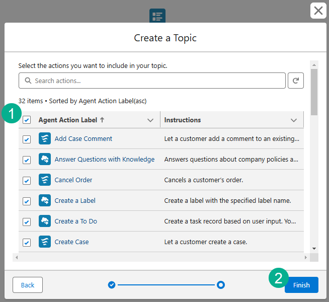
Task: Click the Add Case Comment action icon
Action: click(x=45, y=138)
